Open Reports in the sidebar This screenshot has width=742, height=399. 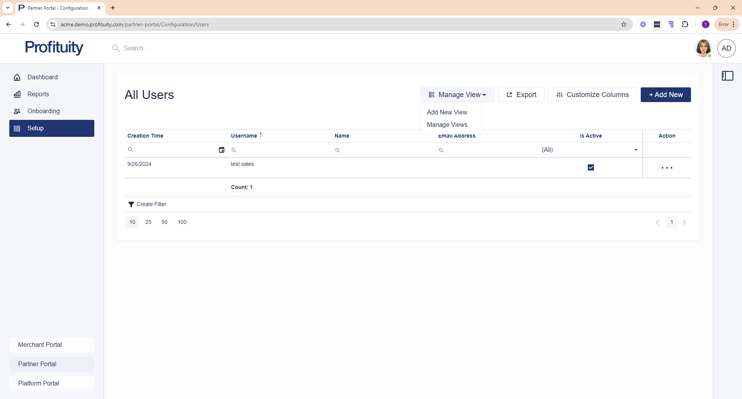point(38,94)
